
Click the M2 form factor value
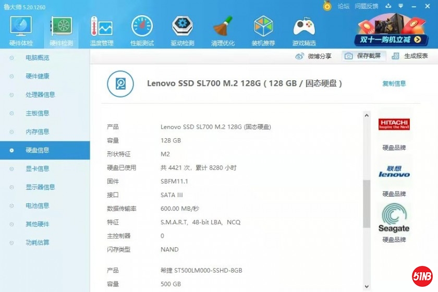[165, 154]
